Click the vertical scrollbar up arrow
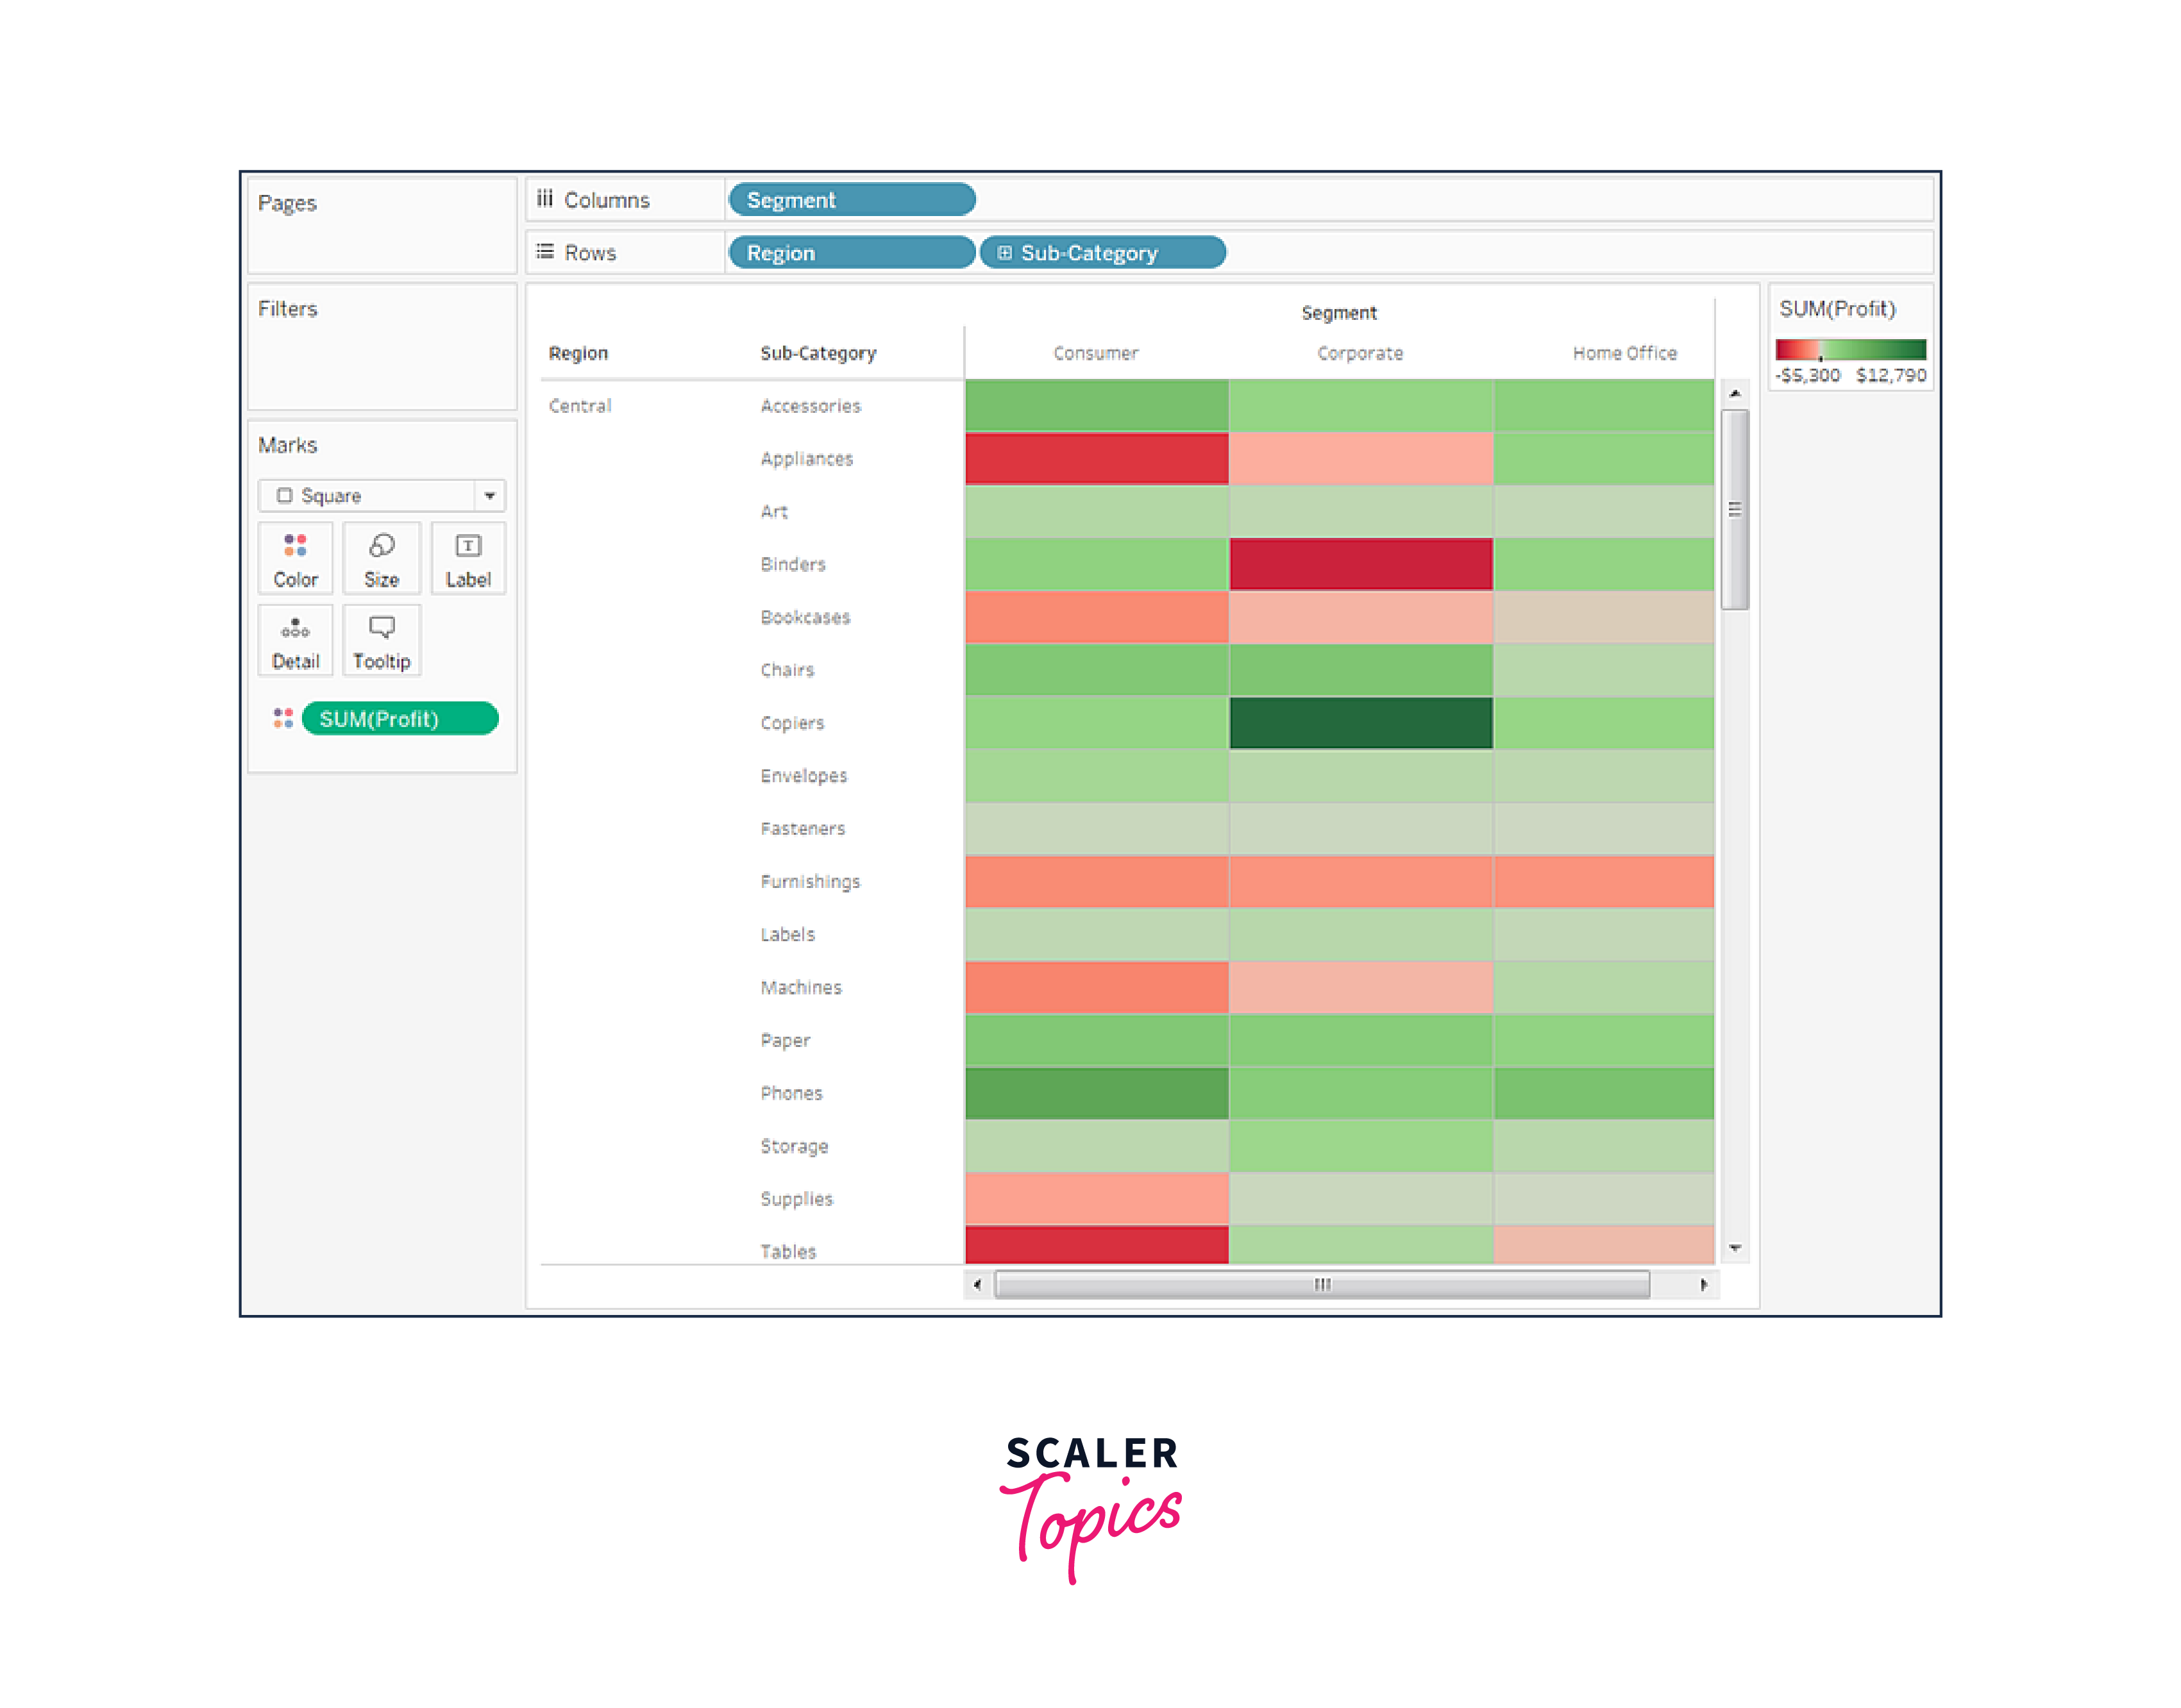 [1735, 393]
